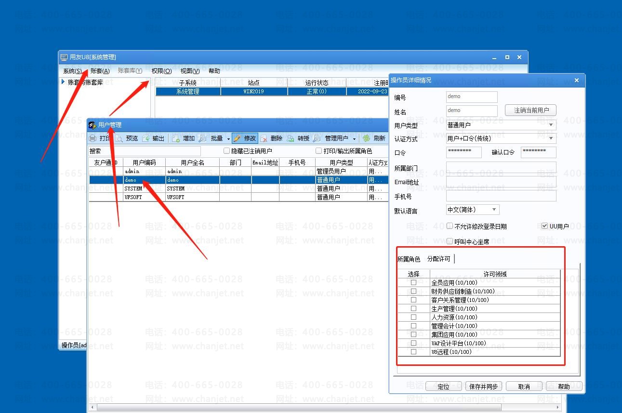Click the 帮助 button in dialog
Screen dimensions: 622x413
[564, 387]
